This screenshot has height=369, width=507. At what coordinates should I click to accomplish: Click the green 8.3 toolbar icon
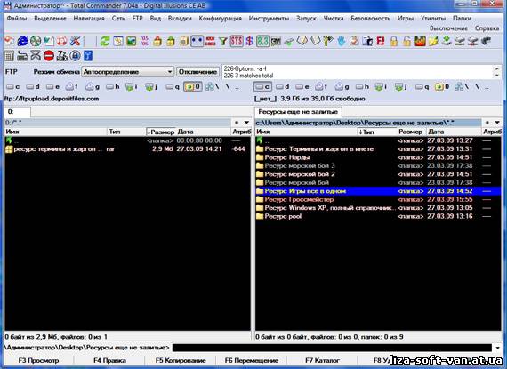(x=262, y=42)
